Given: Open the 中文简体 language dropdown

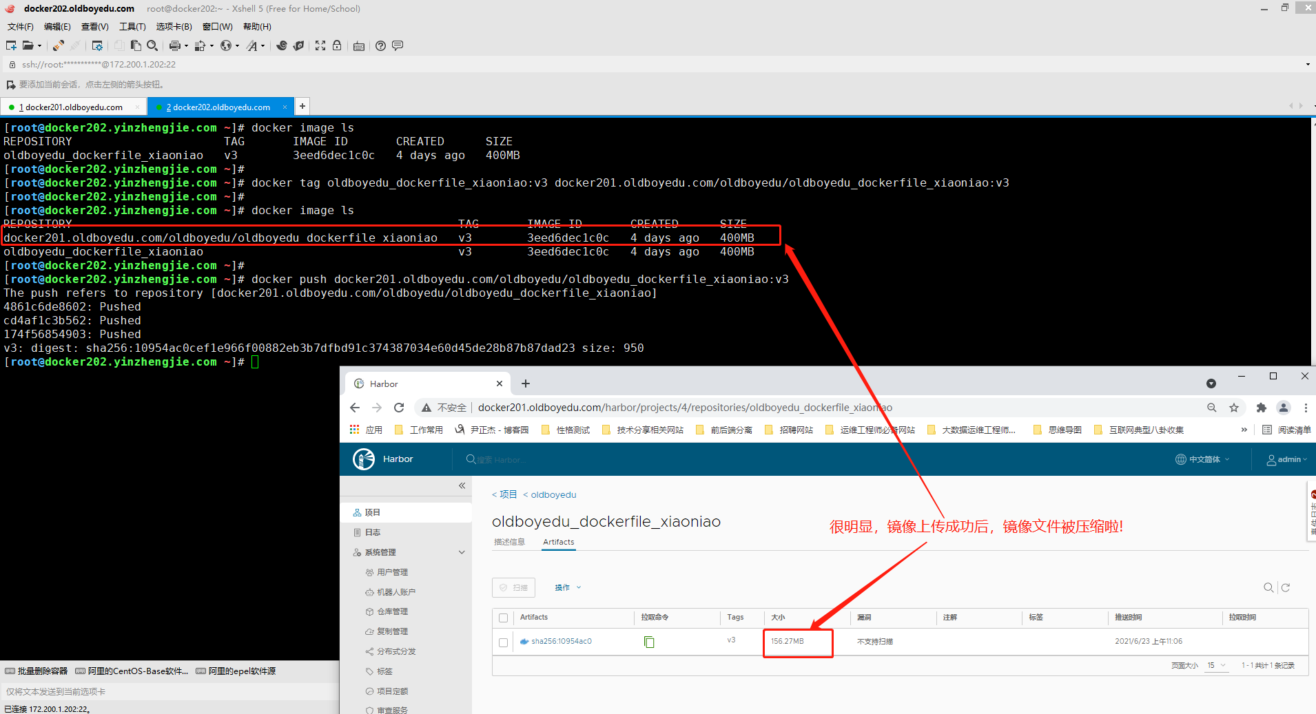Looking at the screenshot, I should [x=1202, y=459].
